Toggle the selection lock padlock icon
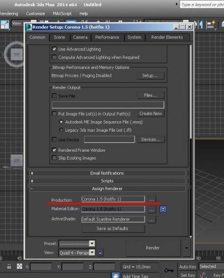This screenshot has width=224, height=278. 9,266
